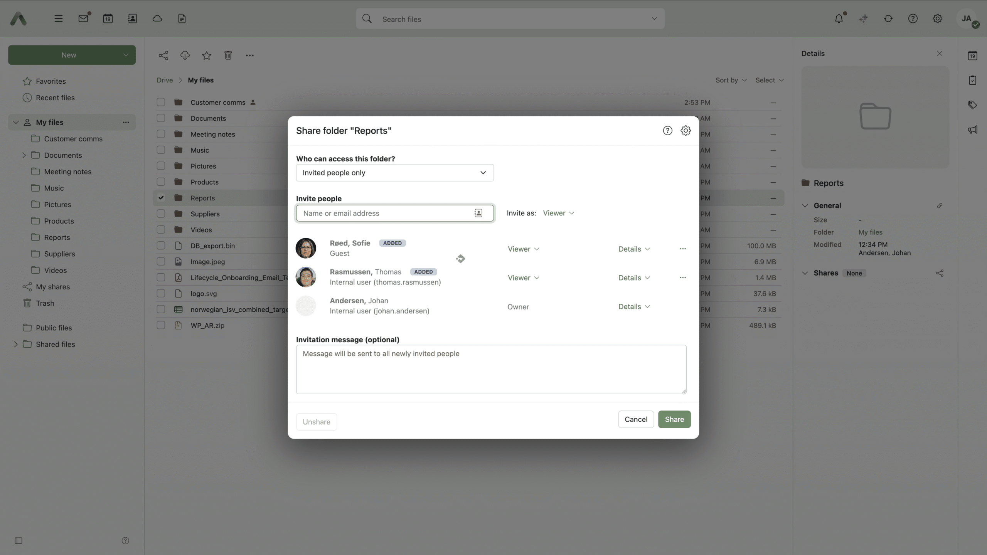Open Mail app from top bar

[83, 18]
